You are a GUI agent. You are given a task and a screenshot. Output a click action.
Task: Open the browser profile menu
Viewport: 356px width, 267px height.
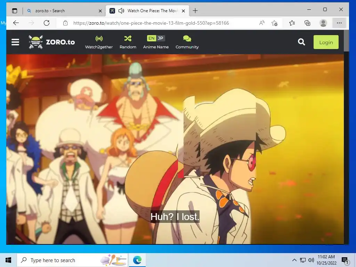point(323,23)
